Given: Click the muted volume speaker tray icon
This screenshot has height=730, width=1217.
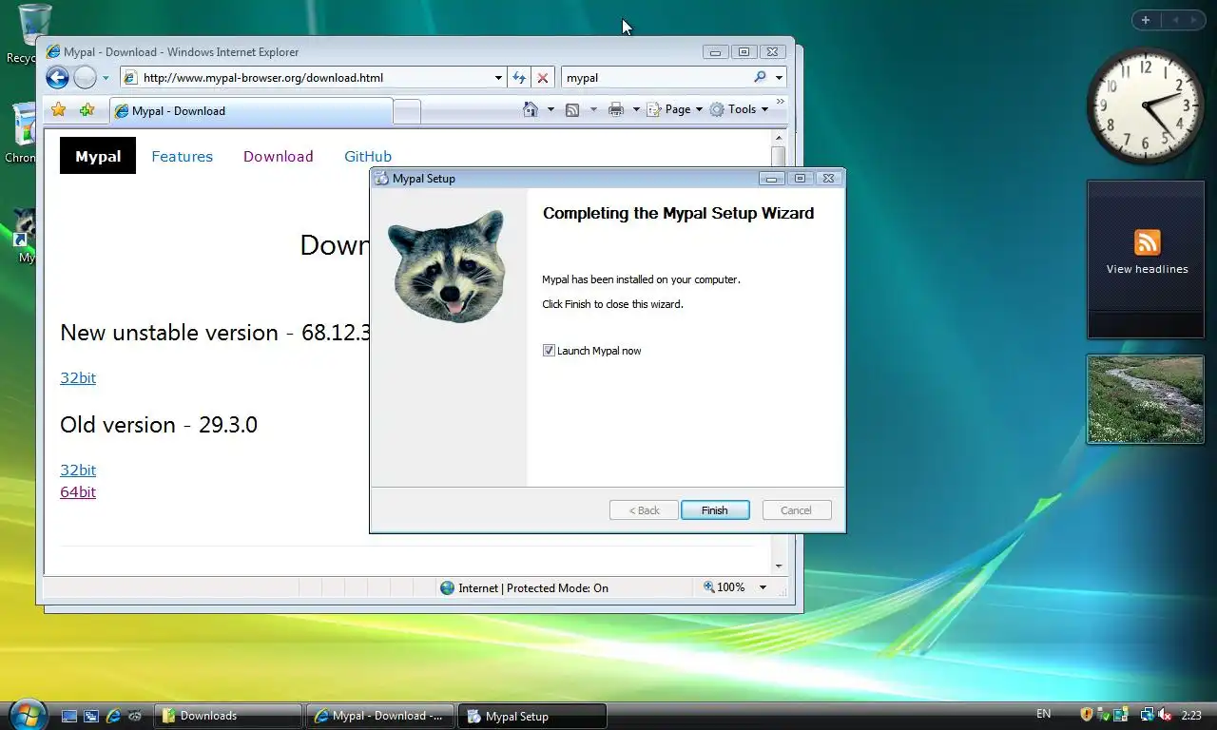Looking at the screenshot, I should [x=1165, y=715].
